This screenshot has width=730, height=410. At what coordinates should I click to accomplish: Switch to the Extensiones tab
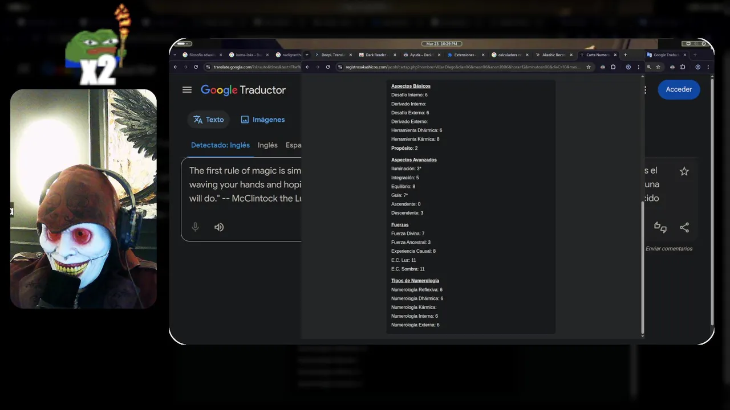pos(465,55)
